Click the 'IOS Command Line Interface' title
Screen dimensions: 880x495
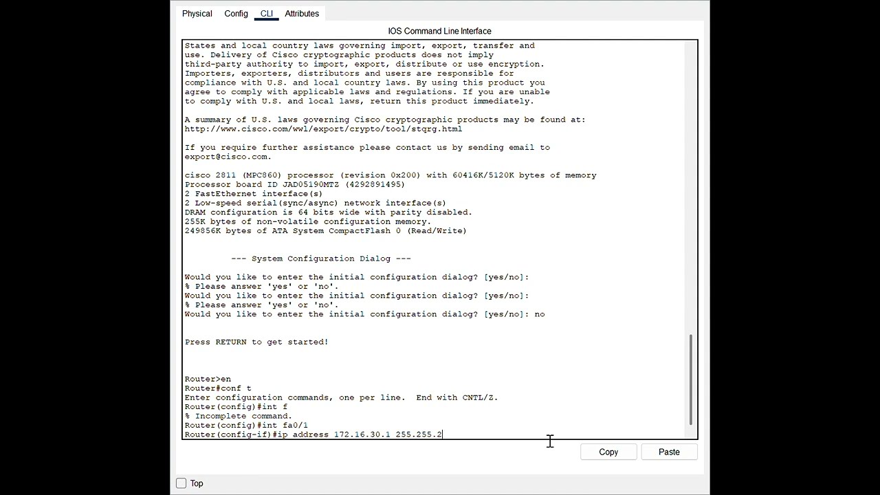coord(439,31)
